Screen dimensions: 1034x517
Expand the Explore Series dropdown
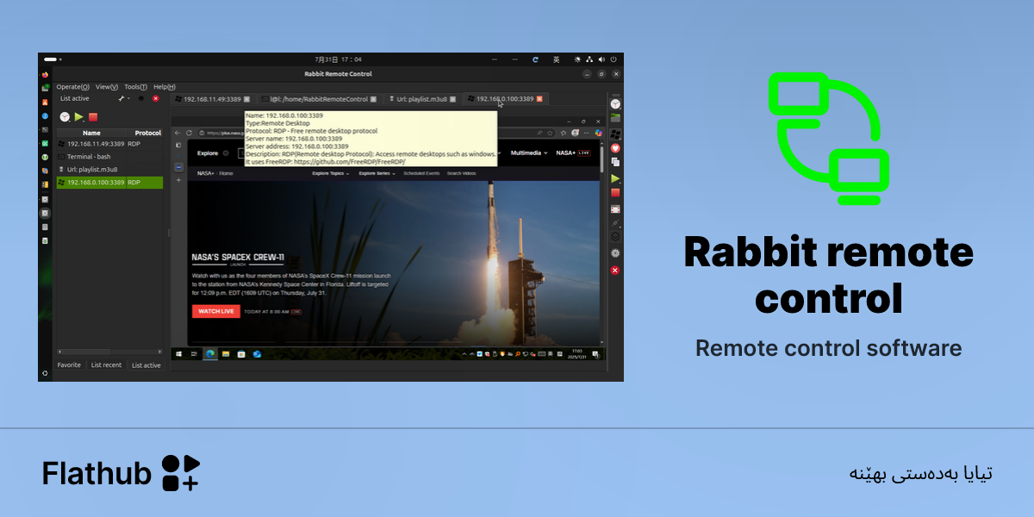coord(377,173)
